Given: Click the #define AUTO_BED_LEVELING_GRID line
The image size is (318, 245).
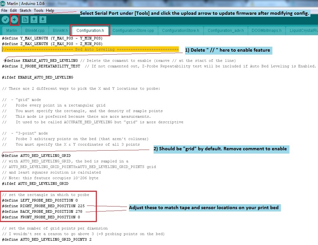Looking at the screenshot, I should click(36, 156).
